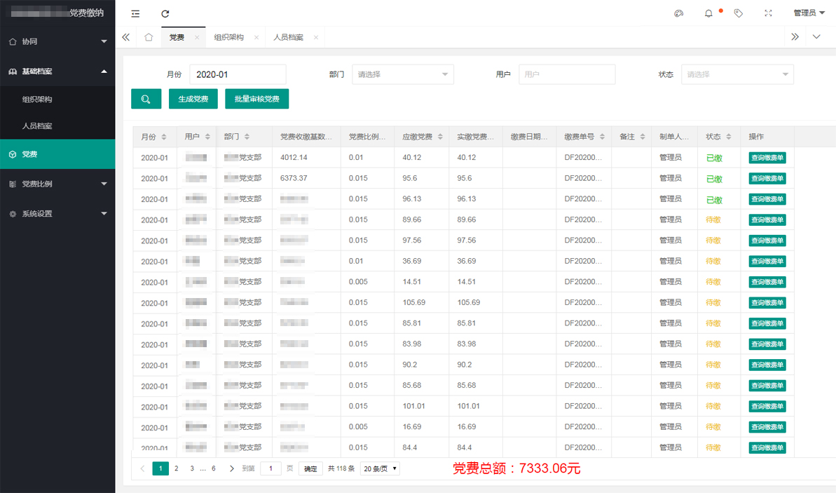
Task: Select current page 1 in pagination
Action: tap(160, 468)
